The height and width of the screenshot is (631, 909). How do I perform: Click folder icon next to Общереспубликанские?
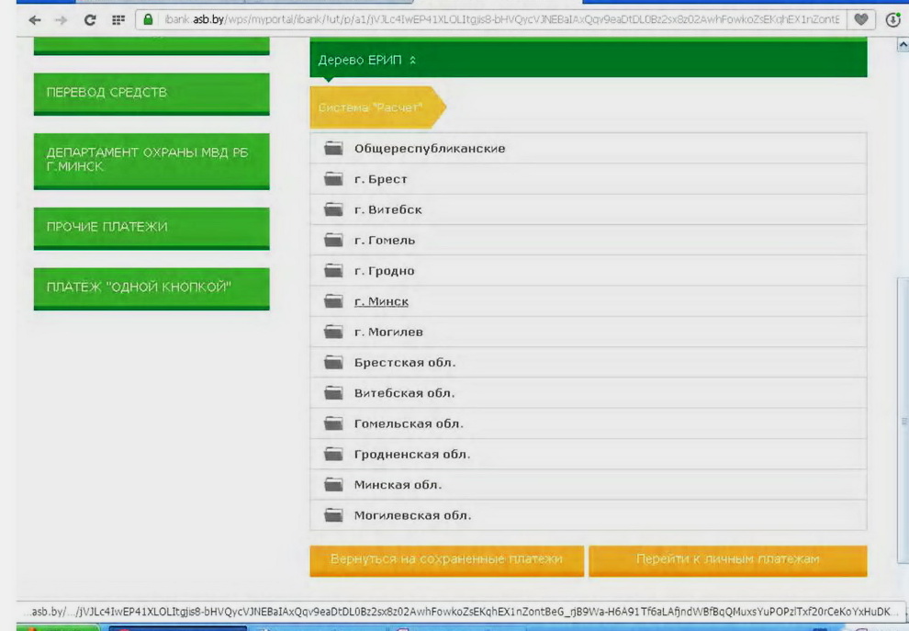click(x=333, y=149)
